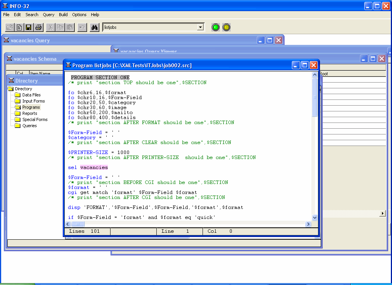Print using the printer toolbar icon
Viewport: 392px width, 285px height.
click(x=39, y=27)
